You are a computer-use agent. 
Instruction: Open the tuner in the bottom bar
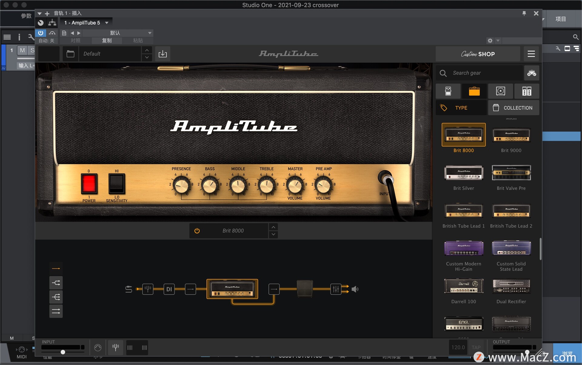(x=115, y=347)
